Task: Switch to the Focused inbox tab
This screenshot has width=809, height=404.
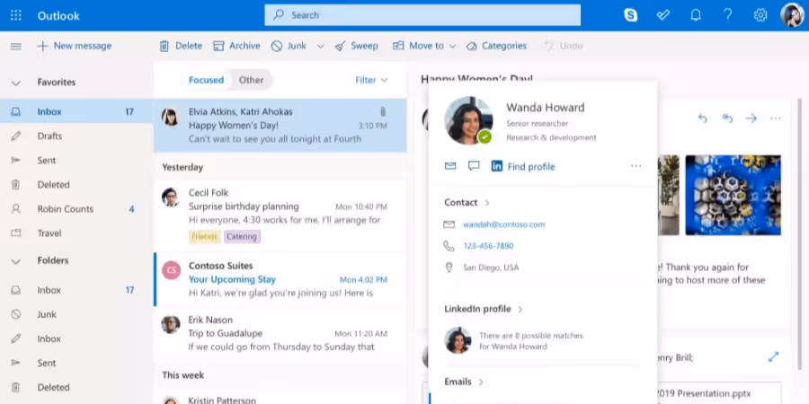Action: click(x=206, y=80)
